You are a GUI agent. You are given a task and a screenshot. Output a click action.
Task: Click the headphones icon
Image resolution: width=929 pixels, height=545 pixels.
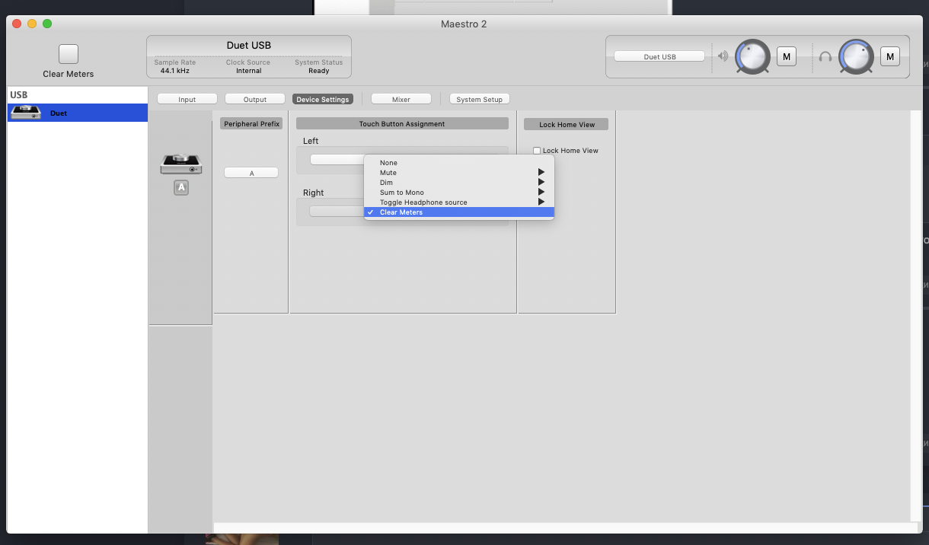click(x=825, y=56)
